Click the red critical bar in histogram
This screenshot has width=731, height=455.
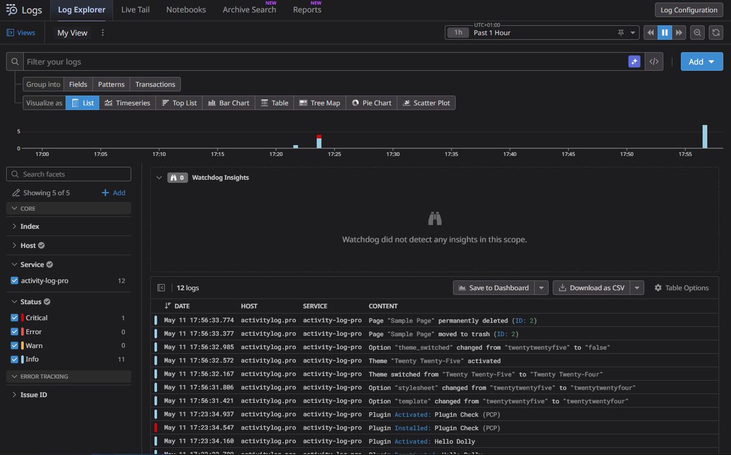pos(319,136)
